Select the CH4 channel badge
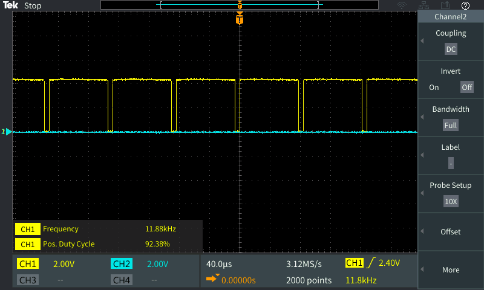This screenshot has width=484, height=290. pyautogui.click(x=122, y=280)
